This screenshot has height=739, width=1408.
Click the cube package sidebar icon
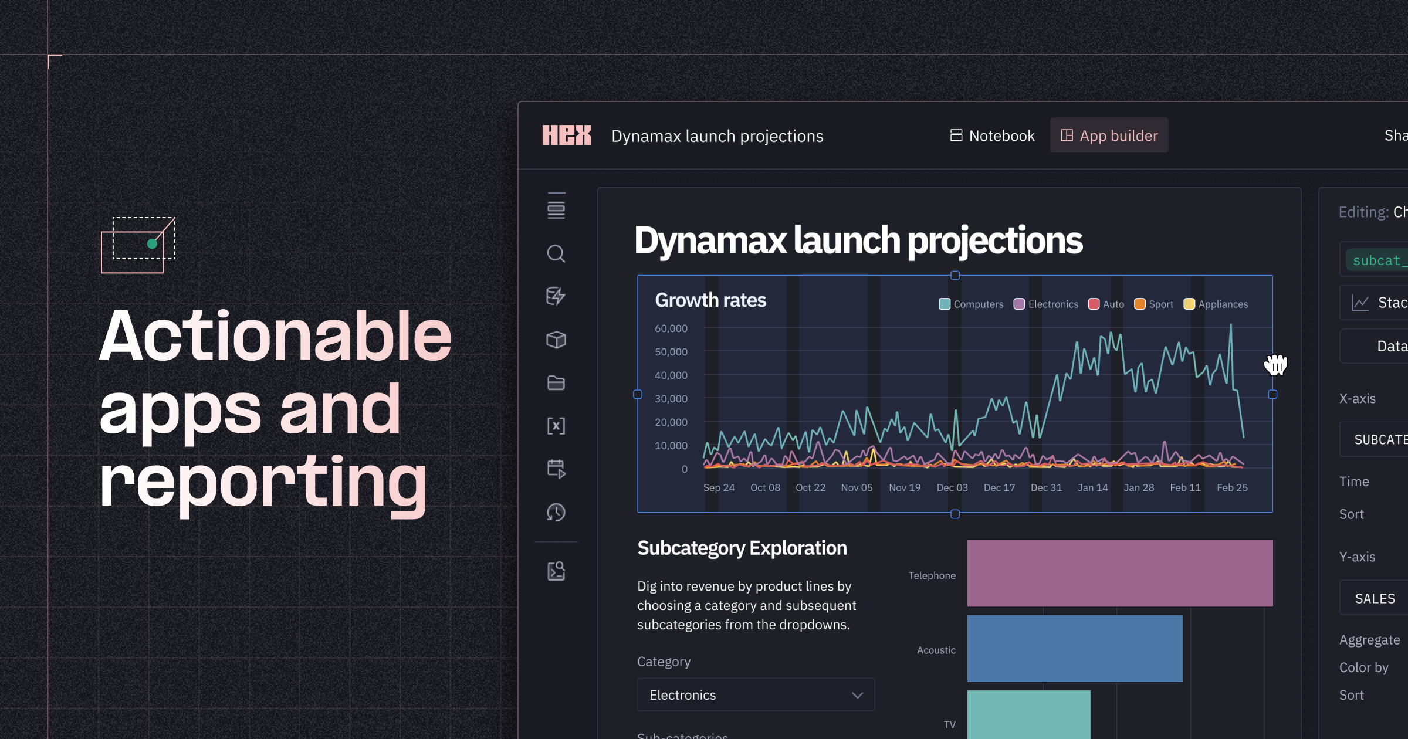tap(556, 340)
